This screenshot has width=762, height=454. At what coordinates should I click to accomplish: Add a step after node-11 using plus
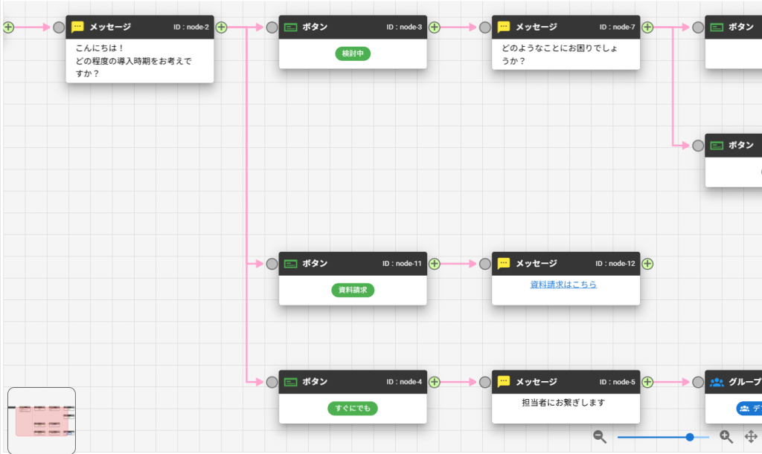click(435, 264)
